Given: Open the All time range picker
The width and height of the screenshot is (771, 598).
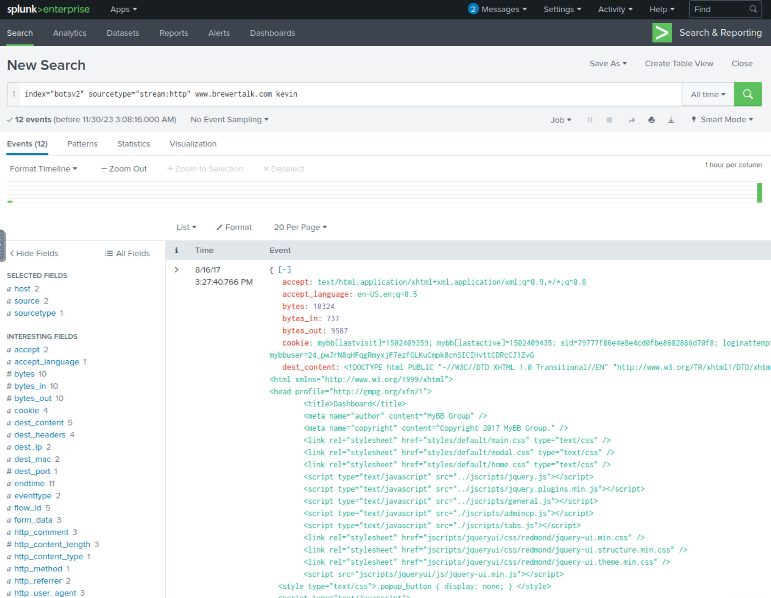Looking at the screenshot, I should (708, 94).
